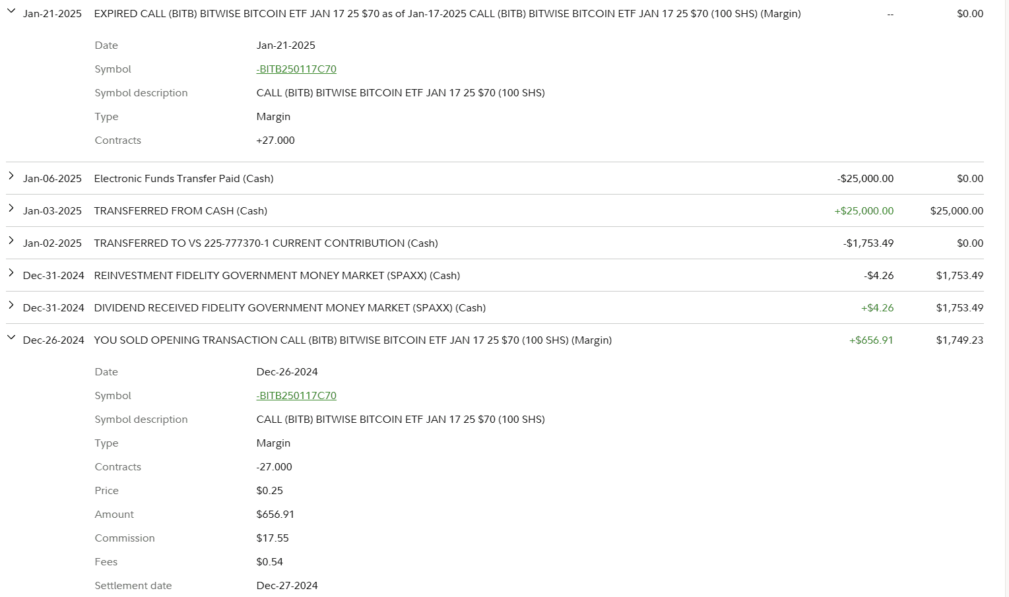Click Electronic Funds Transfer Paid (Cash) text
This screenshot has width=1009, height=597.
(x=183, y=179)
